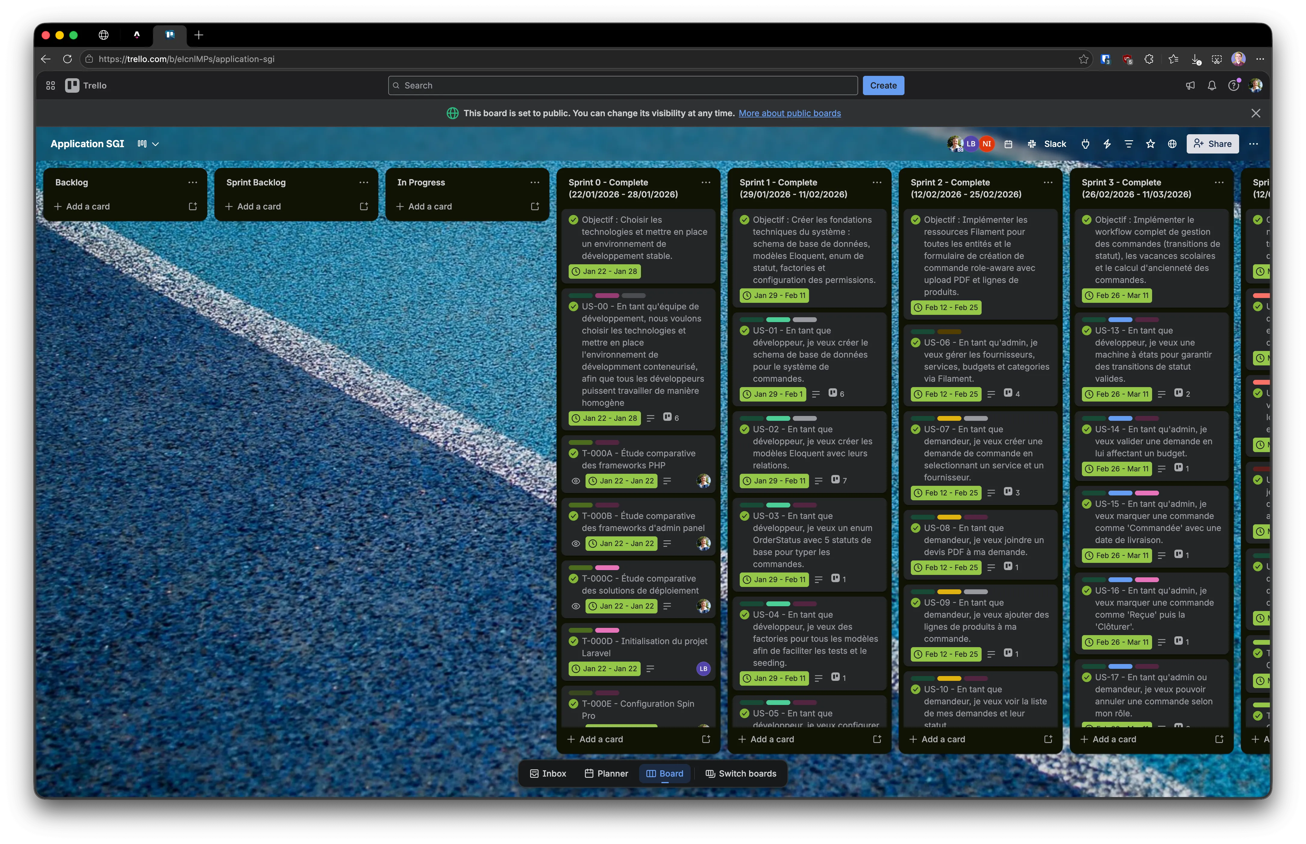Open the Trello app switcher grid
This screenshot has height=844, width=1306.
click(50, 85)
